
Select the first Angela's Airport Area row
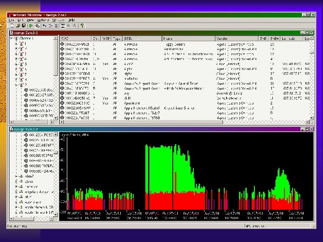point(185,83)
